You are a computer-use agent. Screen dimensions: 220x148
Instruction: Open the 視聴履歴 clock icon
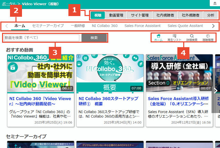tap(208, 38)
